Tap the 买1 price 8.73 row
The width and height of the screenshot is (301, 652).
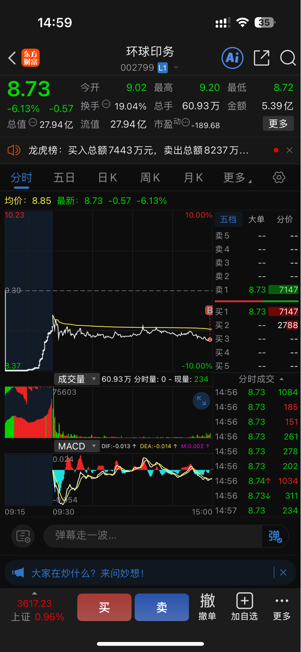click(x=256, y=312)
